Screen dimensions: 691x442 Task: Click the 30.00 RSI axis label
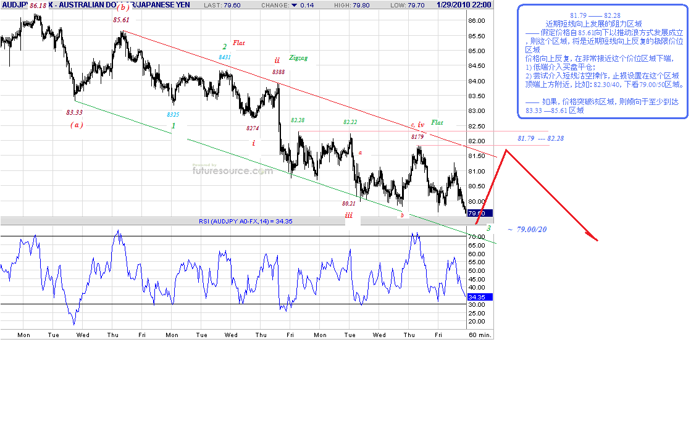pyautogui.click(x=476, y=305)
